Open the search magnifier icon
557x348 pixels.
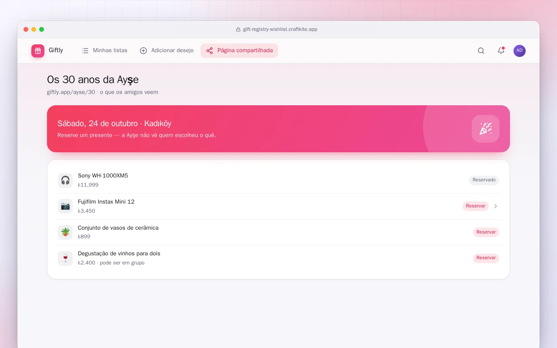481,50
